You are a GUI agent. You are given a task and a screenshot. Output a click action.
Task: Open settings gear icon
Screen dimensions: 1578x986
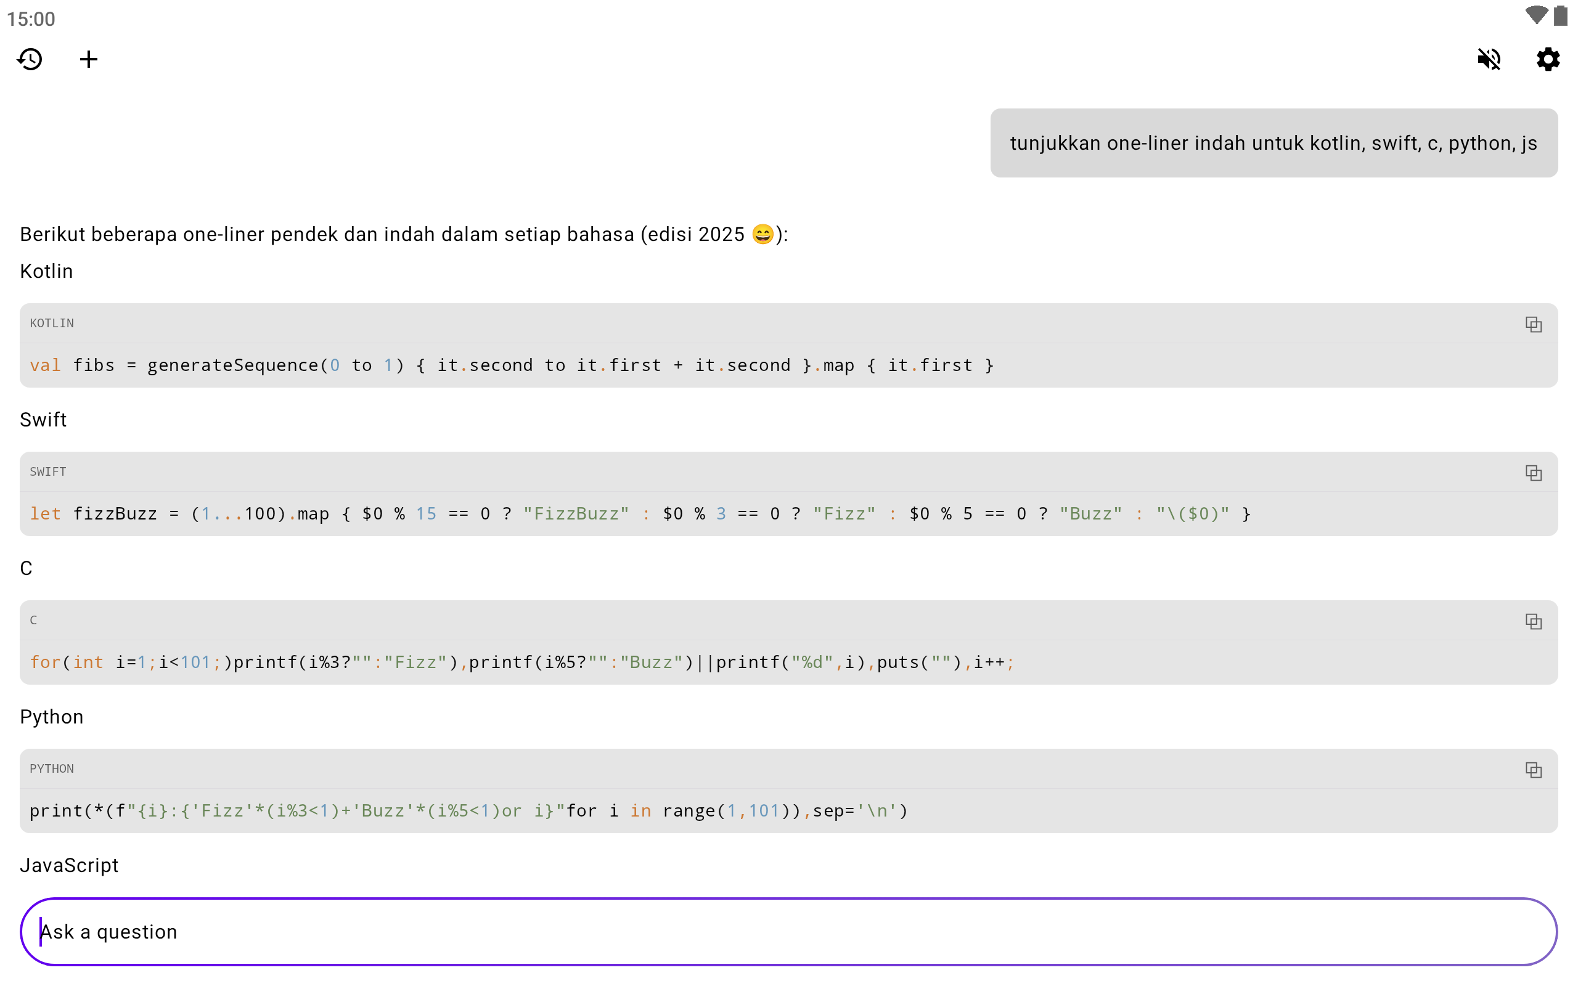point(1547,59)
